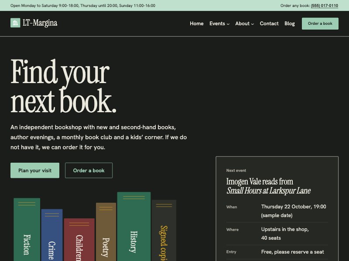349x261 pixels.
Task: Click the Next event label
Action: pos(236,171)
